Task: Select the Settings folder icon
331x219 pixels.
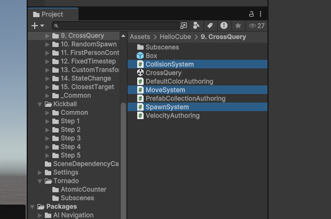Action: (x=48, y=173)
